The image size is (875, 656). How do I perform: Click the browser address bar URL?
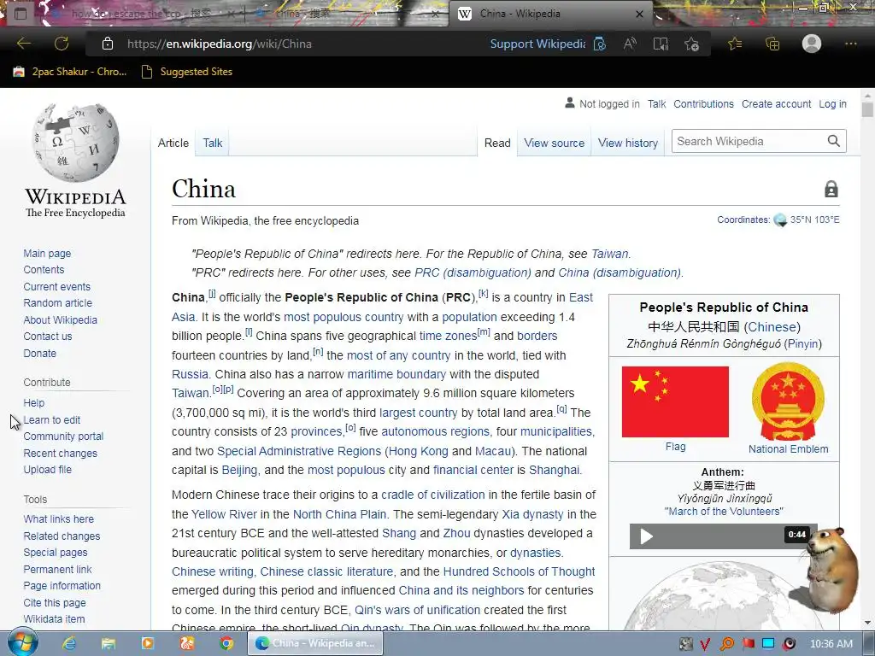[220, 44]
